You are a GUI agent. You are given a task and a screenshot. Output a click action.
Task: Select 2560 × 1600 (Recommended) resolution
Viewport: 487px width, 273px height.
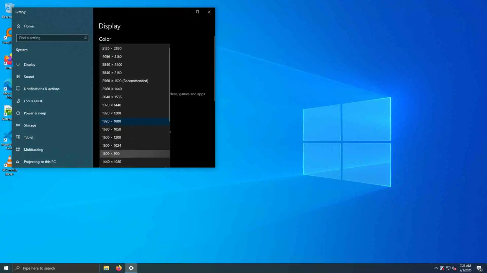[125, 81]
